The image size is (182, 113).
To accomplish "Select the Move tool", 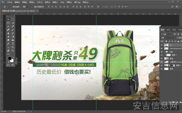I will pos(8,19).
